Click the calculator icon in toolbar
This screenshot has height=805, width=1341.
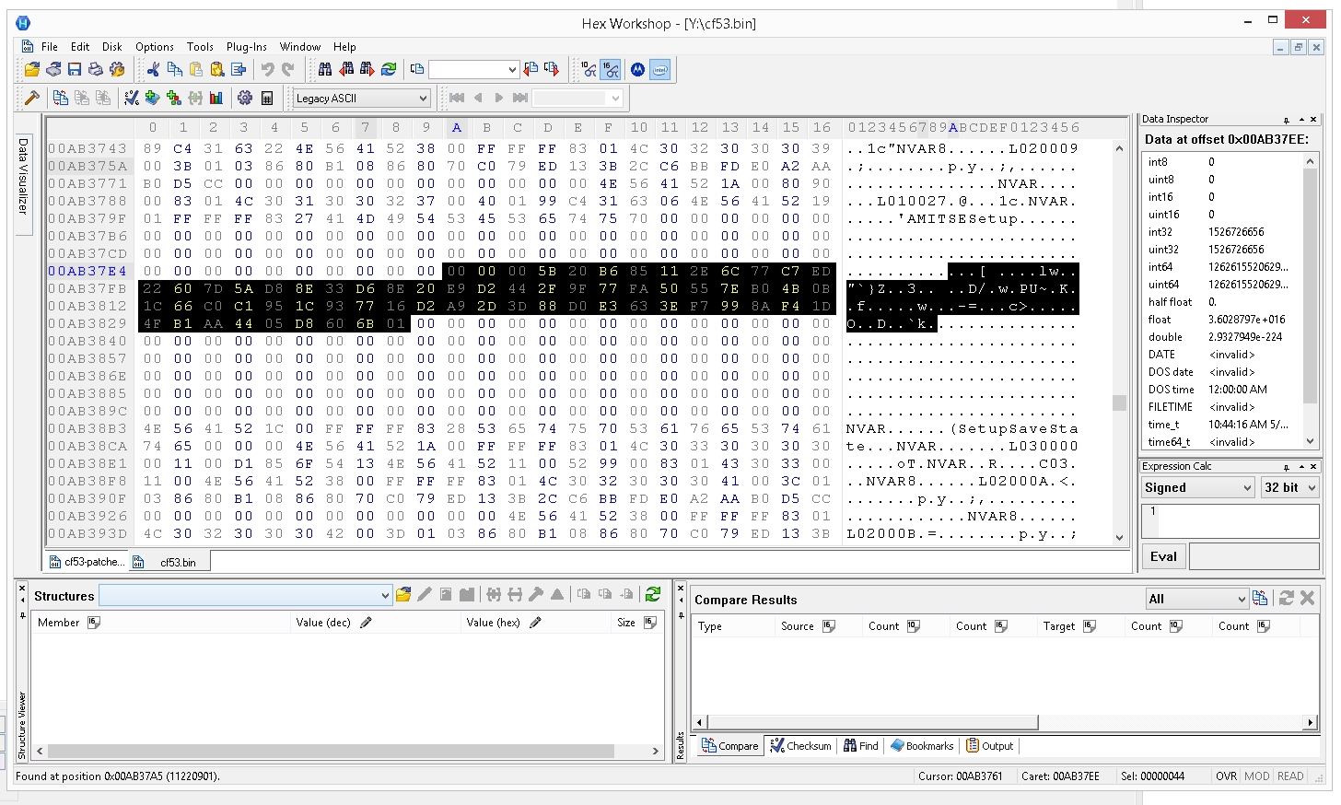(x=267, y=98)
